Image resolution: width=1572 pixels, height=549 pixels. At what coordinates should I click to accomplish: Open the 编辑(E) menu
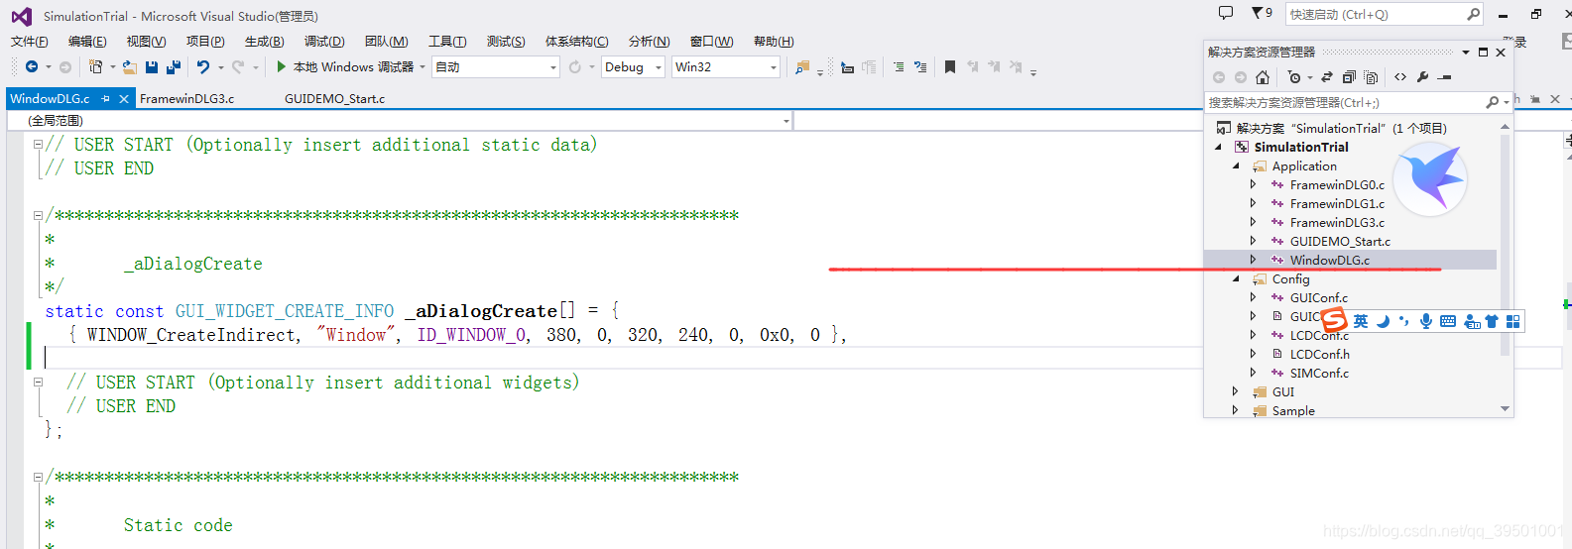tap(87, 41)
